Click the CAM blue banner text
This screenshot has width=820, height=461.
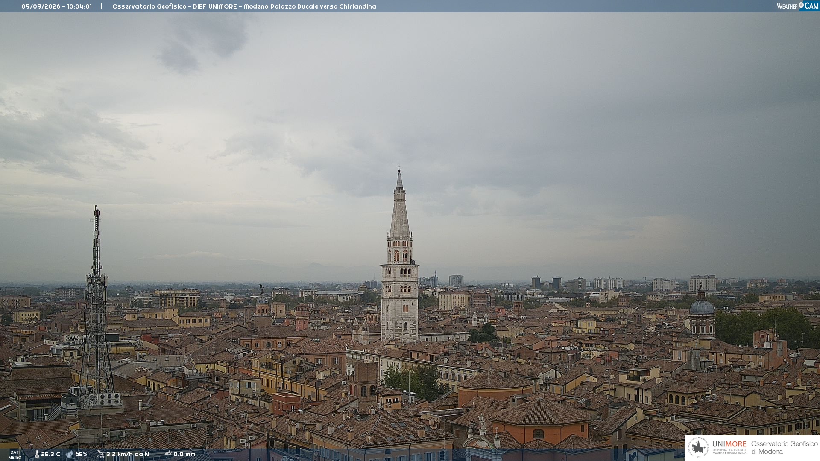tap(811, 6)
